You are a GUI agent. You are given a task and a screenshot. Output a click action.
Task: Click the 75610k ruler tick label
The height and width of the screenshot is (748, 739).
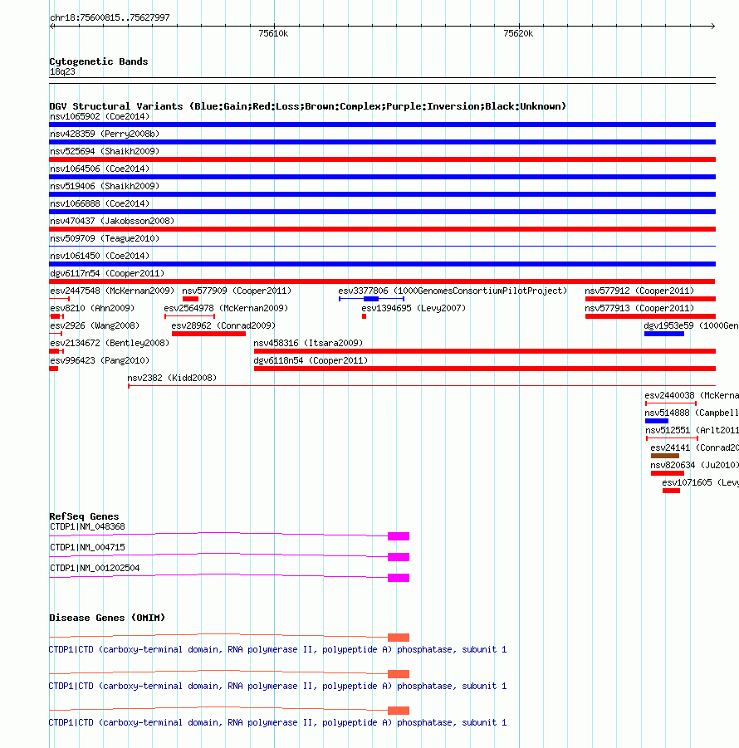[x=273, y=33]
